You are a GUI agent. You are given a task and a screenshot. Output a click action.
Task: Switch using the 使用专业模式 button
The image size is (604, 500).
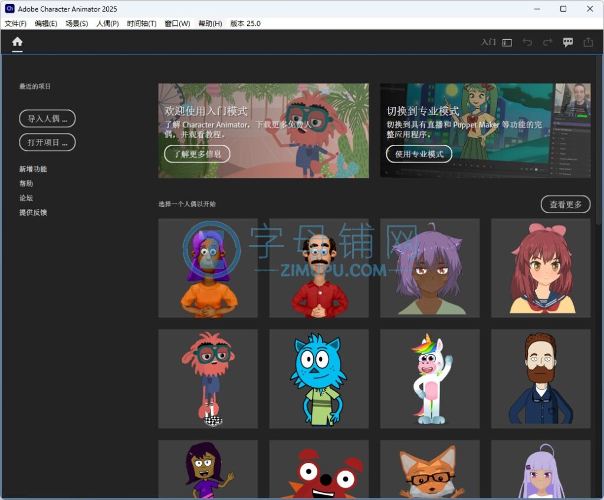[419, 154]
